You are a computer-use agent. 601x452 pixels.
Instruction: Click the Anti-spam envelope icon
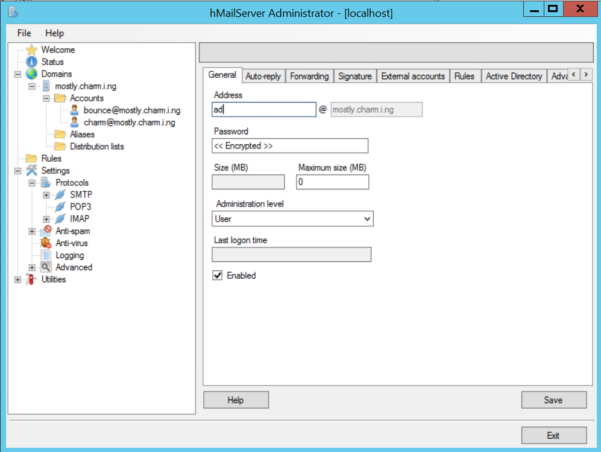coord(46,231)
